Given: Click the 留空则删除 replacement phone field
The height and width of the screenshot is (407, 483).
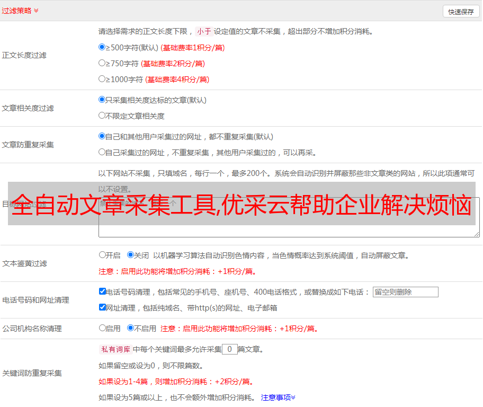Looking at the screenshot, I should click(x=405, y=292).
